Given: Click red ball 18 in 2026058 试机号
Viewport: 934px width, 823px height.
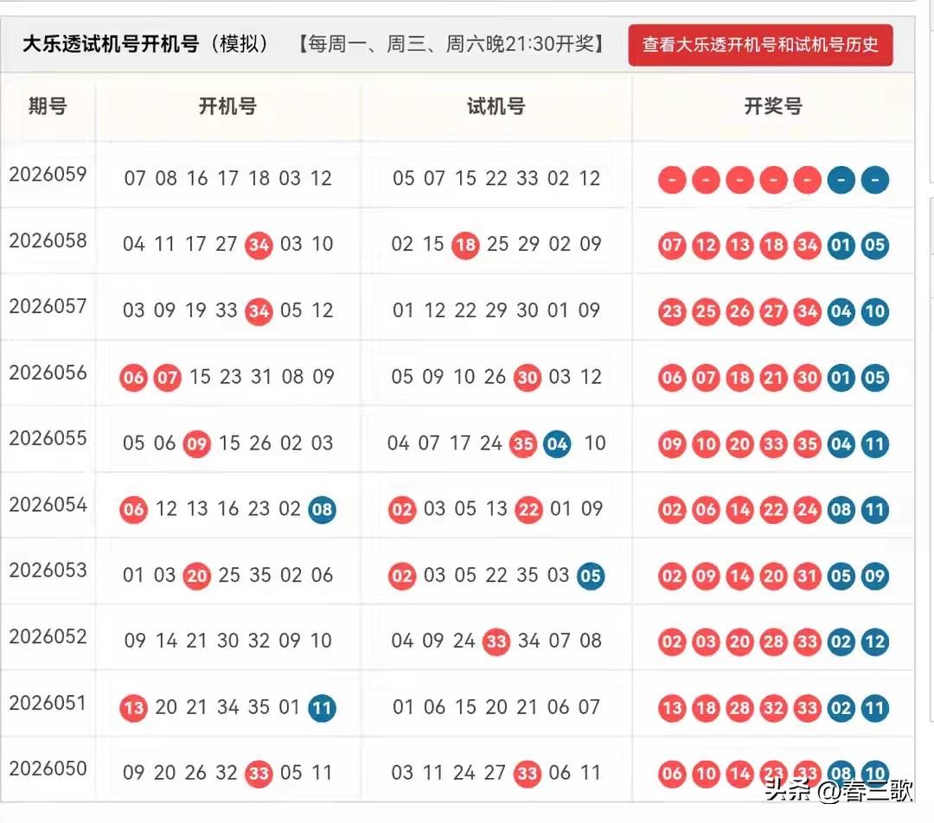Looking at the screenshot, I should (465, 245).
